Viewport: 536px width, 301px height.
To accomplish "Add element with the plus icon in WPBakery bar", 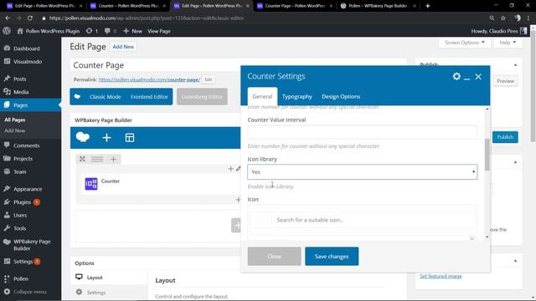I will 106,138.
